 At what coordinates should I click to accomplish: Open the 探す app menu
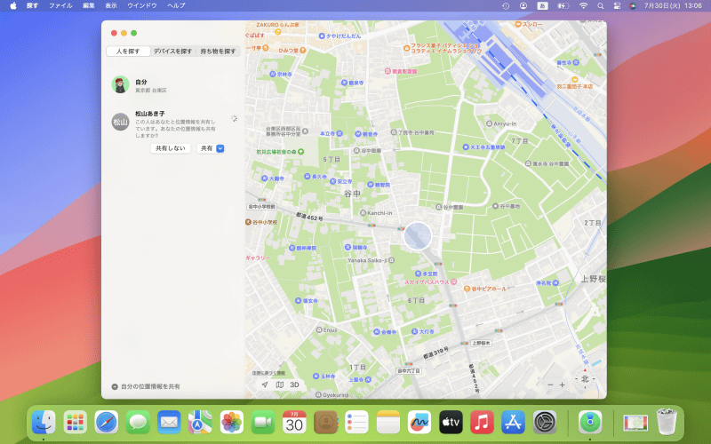coord(32,6)
